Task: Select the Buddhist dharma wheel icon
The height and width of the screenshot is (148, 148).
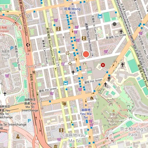Action: (114, 24)
